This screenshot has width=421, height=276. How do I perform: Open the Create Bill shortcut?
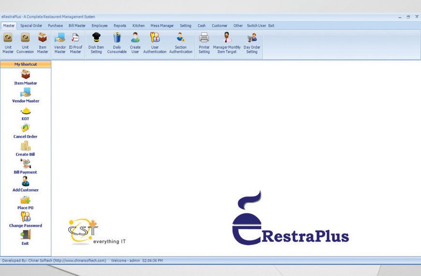[x=26, y=149]
